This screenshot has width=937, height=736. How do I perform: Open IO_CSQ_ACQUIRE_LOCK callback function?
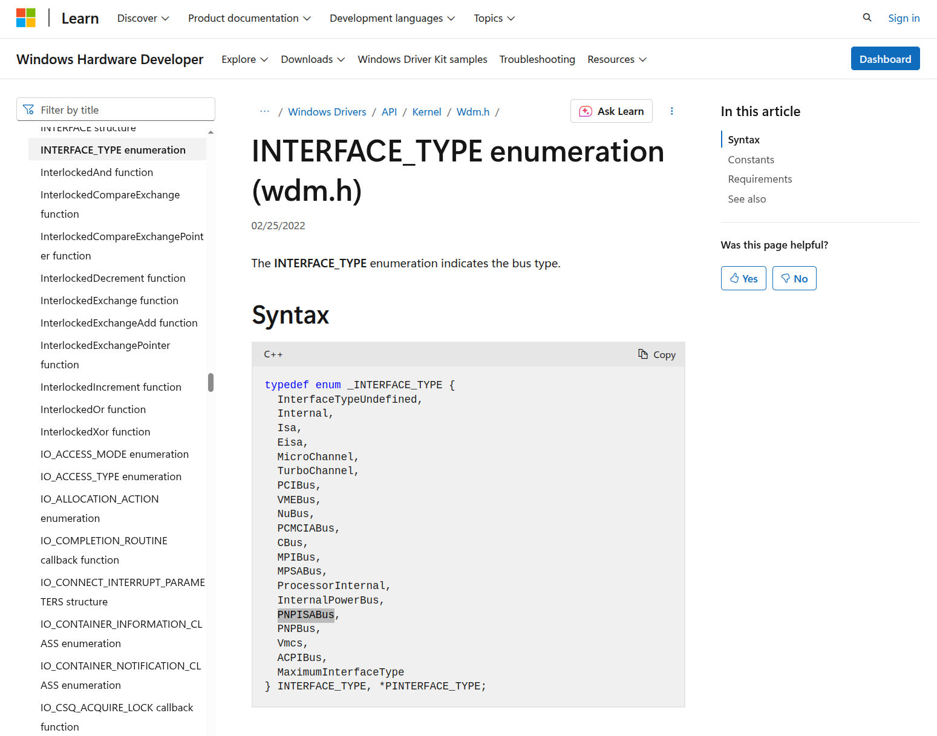point(117,717)
